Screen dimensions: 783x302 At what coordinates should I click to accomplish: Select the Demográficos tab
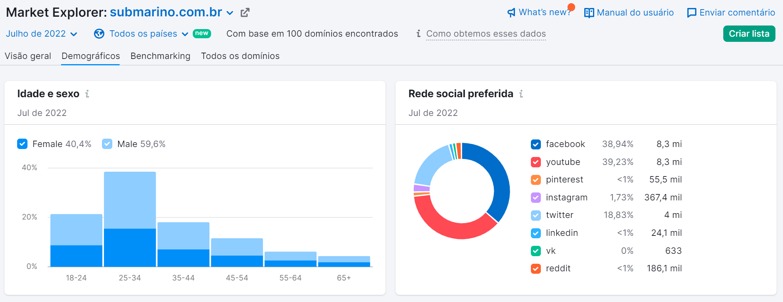click(x=90, y=56)
